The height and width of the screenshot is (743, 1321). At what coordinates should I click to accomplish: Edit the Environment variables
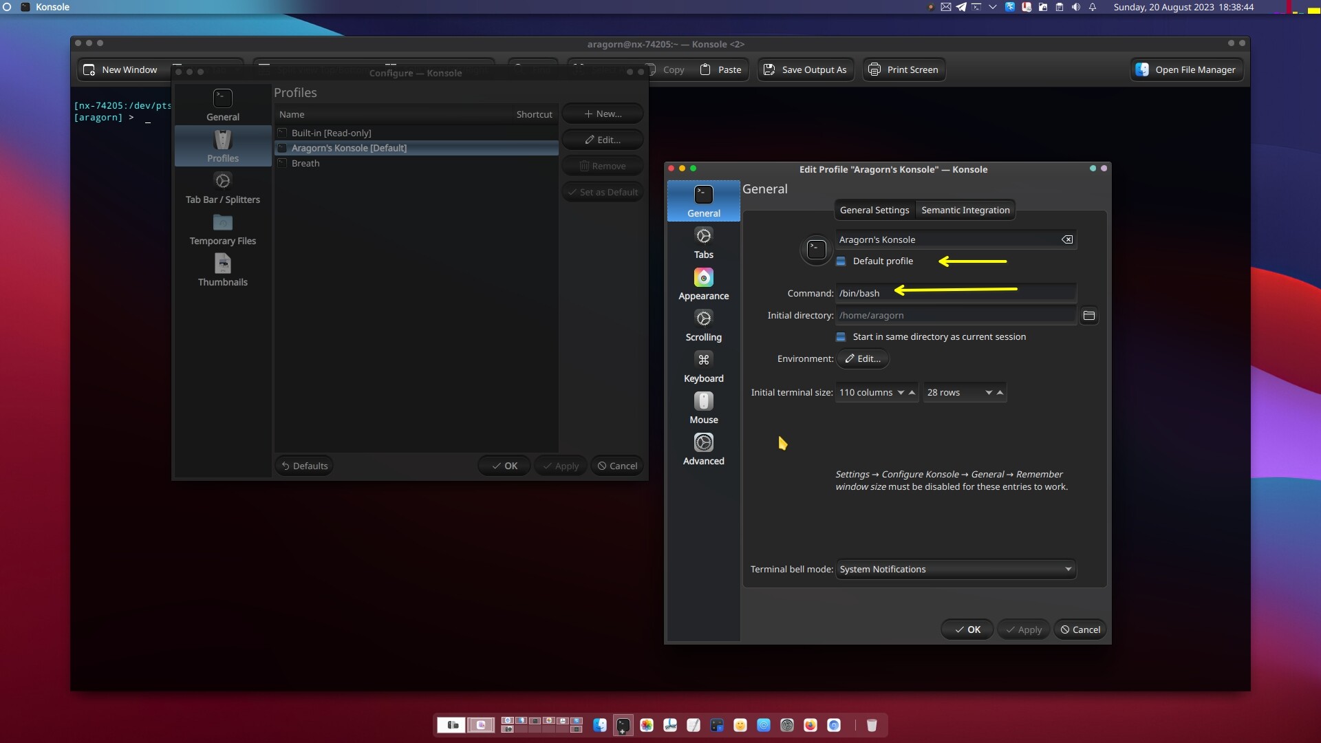pyautogui.click(x=863, y=358)
